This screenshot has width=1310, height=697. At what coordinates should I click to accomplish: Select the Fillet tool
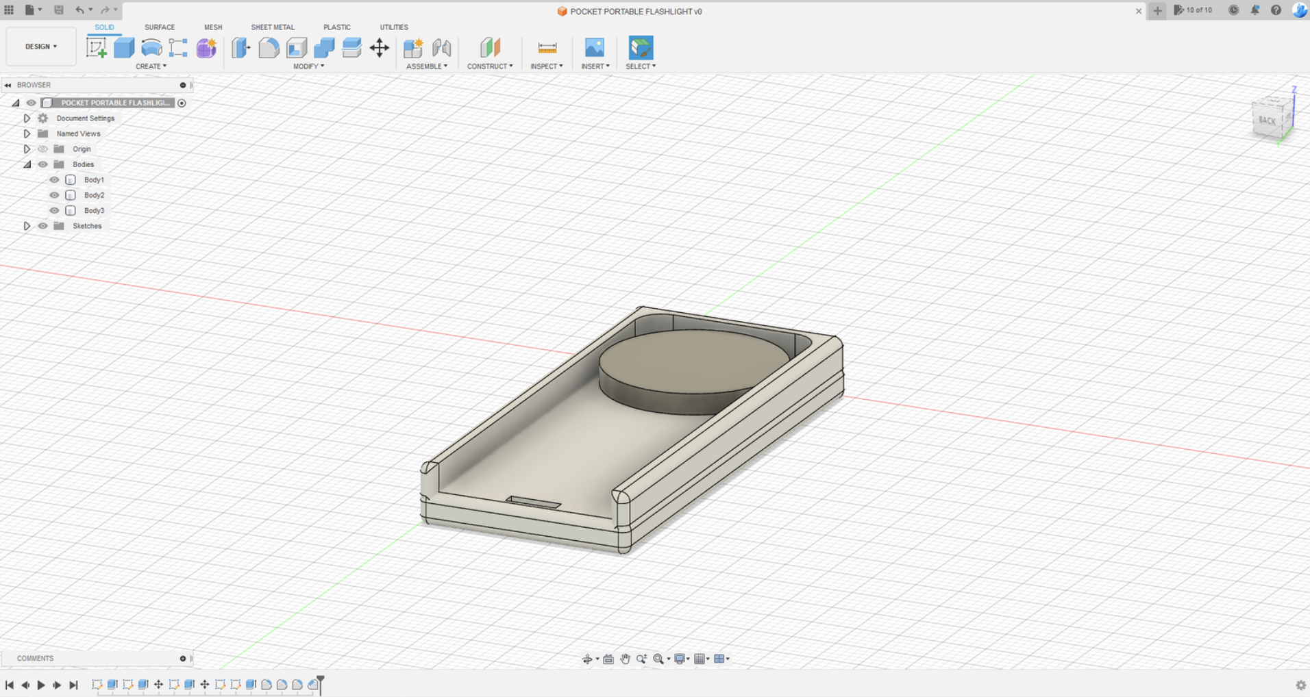(269, 48)
